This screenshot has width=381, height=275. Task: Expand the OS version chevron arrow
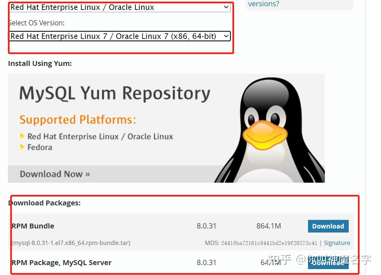(x=226, y=36)
